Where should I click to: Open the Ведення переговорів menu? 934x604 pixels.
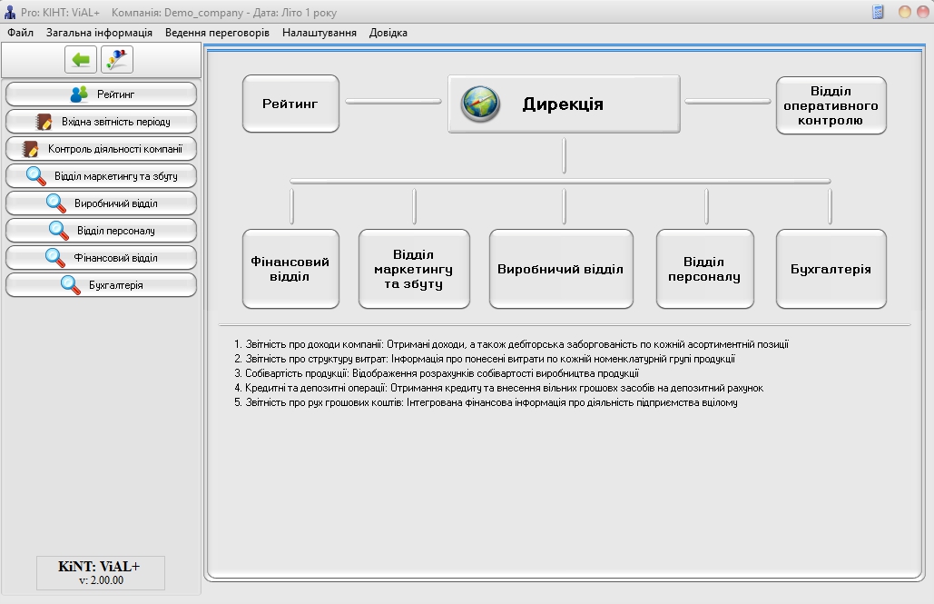pyautogui.click(x=217, y=33)
